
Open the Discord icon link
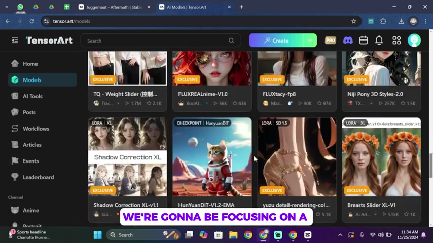[x=348, y=40]
